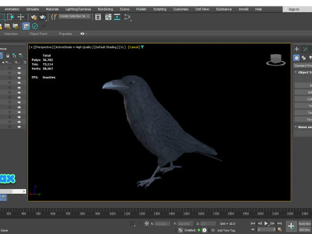Open the Scene menu
The height and width of the screenshot is (234, 312).
pyautogui.click(x=125, y=9)
